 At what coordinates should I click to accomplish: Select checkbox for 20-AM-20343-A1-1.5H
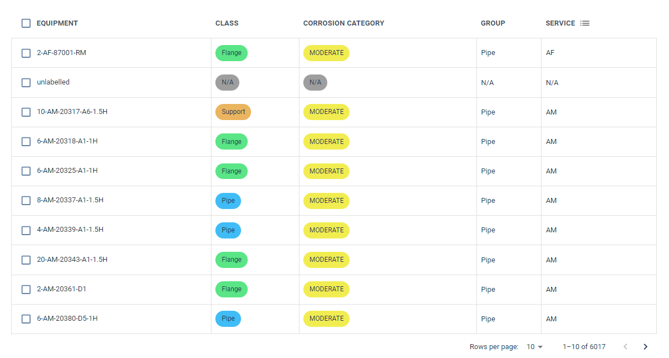coord(26,260)
